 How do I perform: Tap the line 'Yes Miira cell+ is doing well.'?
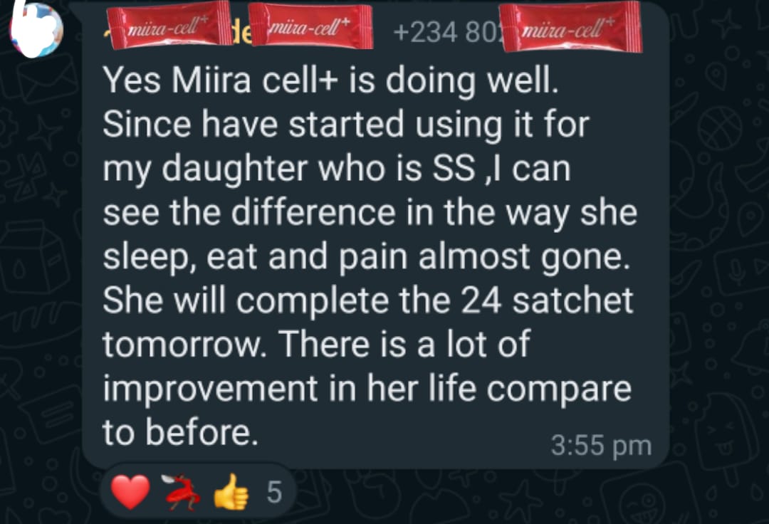tap(330, 80)
